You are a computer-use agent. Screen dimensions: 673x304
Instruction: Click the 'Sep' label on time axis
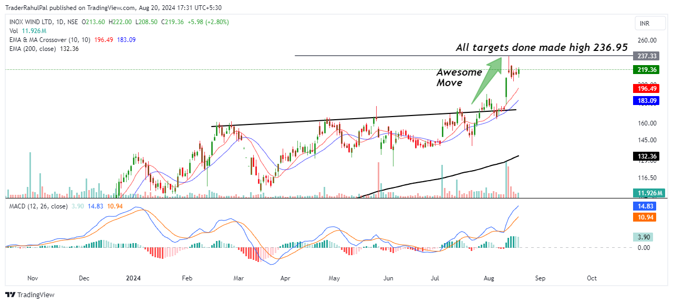coord(541,278)
